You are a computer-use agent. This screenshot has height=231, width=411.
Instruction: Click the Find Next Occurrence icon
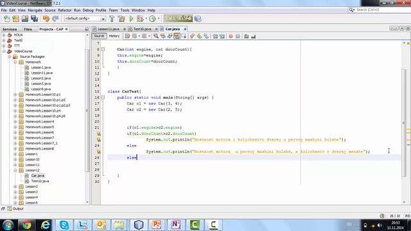[x=170, y=36]
